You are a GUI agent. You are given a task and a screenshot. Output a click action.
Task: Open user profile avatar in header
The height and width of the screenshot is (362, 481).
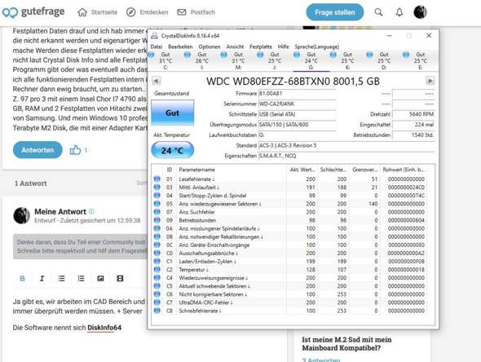click(x=420, y=12)
